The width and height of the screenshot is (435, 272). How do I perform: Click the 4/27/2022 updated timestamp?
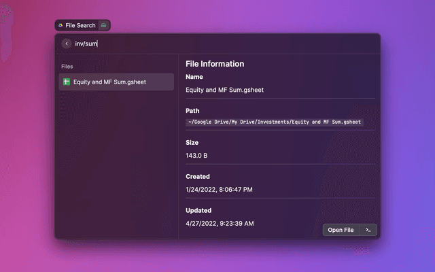[220, 223]
